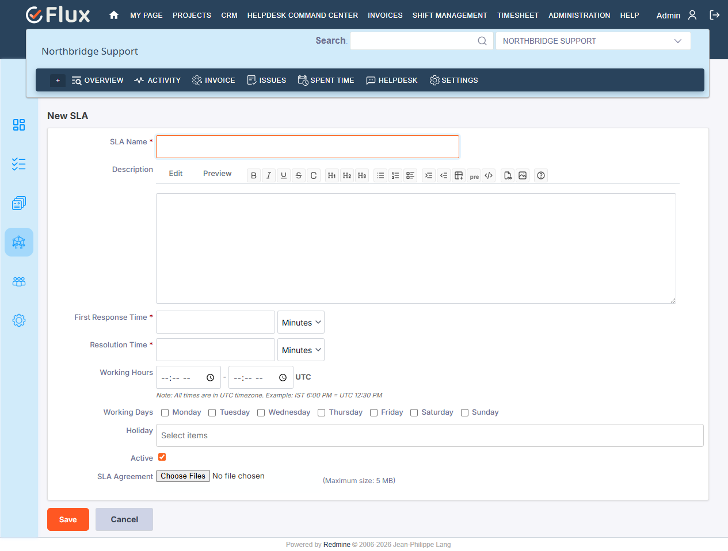Click the search magnifier icon
Image resolution: width=728 pixels, height=551 pixels.
coord(482,41)
